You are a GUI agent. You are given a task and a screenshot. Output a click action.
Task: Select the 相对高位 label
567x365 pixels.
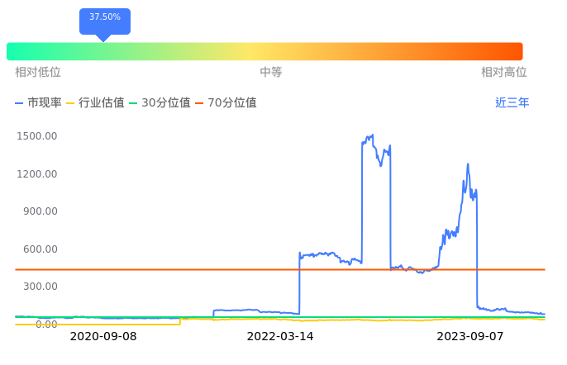504,73
